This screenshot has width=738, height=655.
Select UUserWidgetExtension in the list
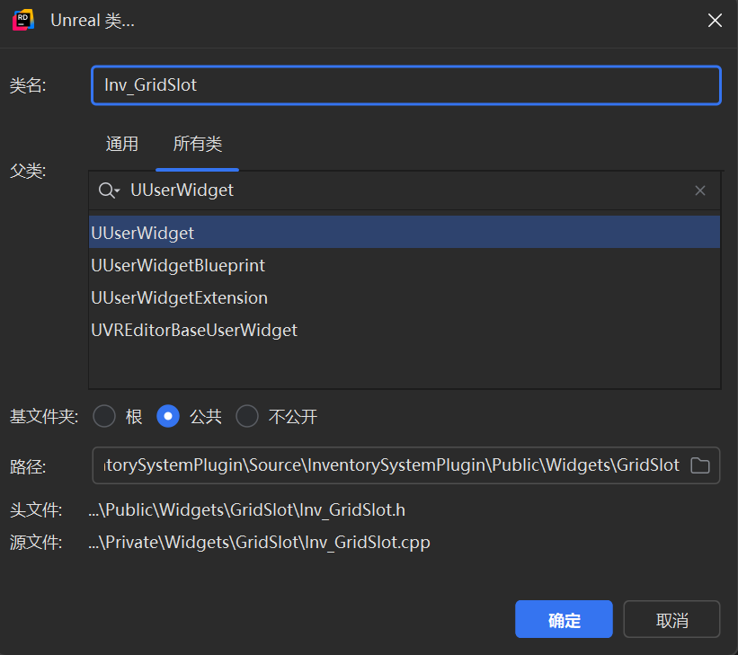[405, 298]
